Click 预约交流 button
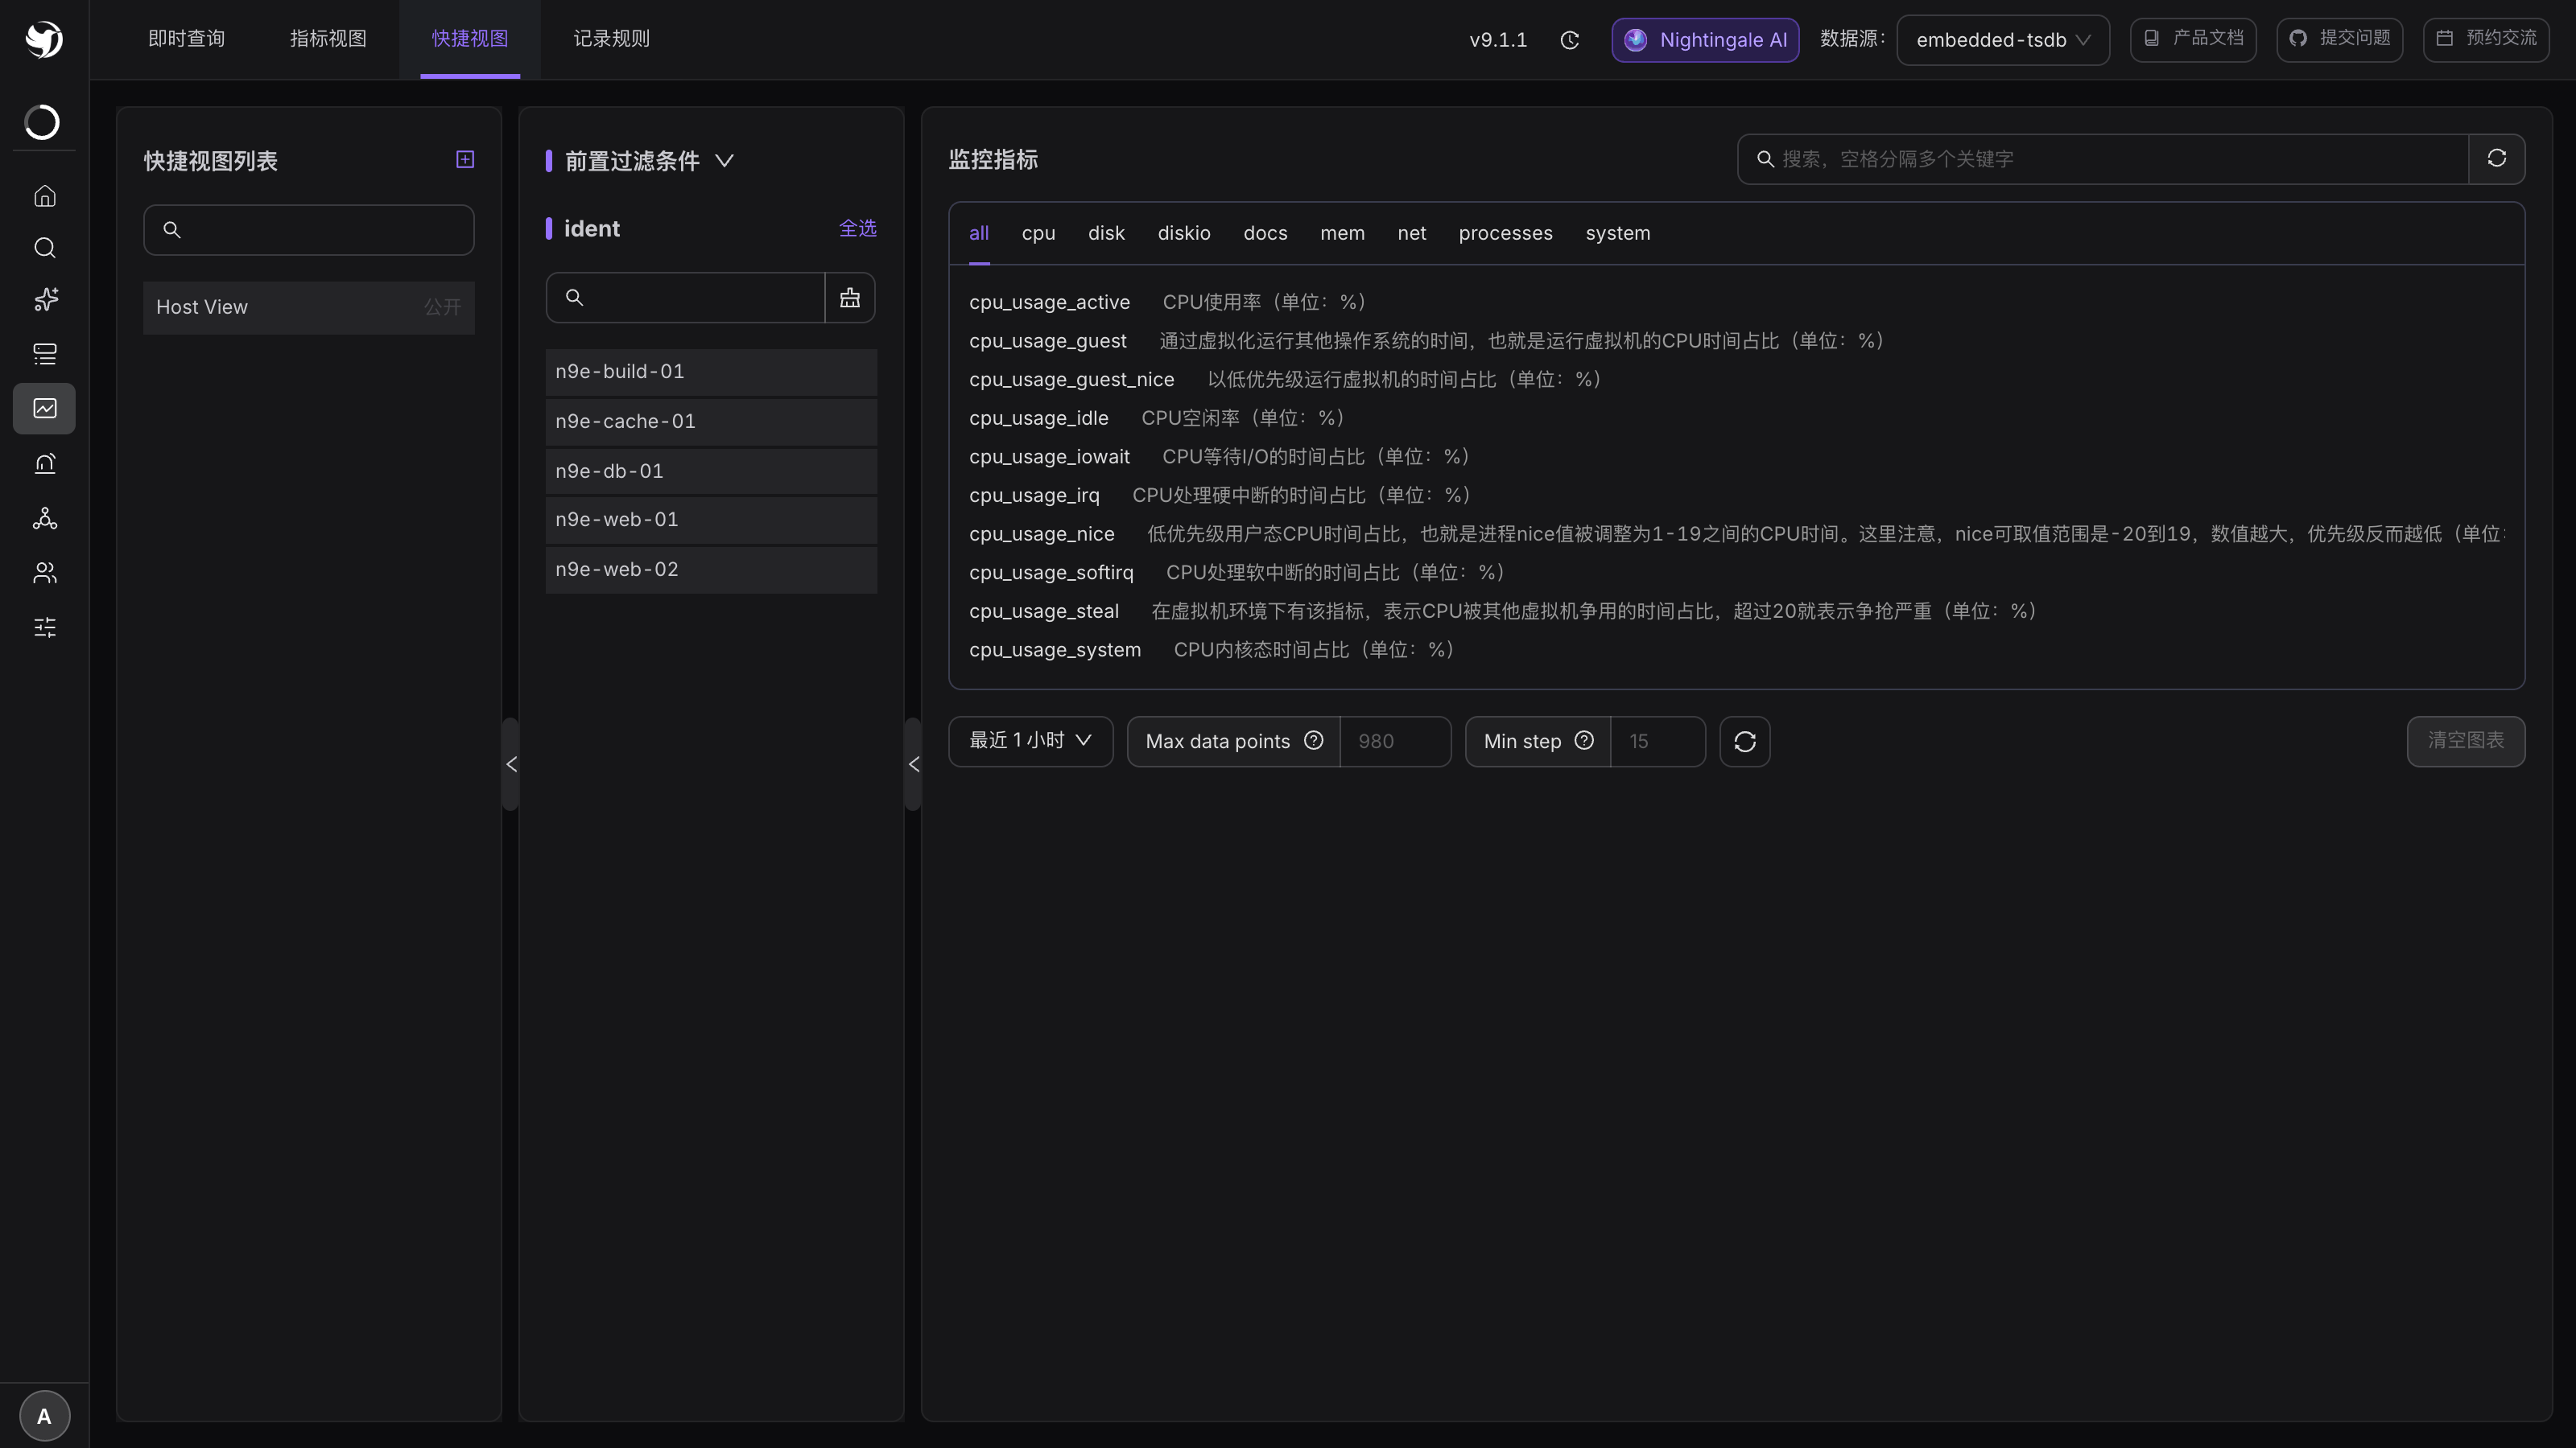This screenshot has height=1448, width=2576. [x=2486, y=39]
